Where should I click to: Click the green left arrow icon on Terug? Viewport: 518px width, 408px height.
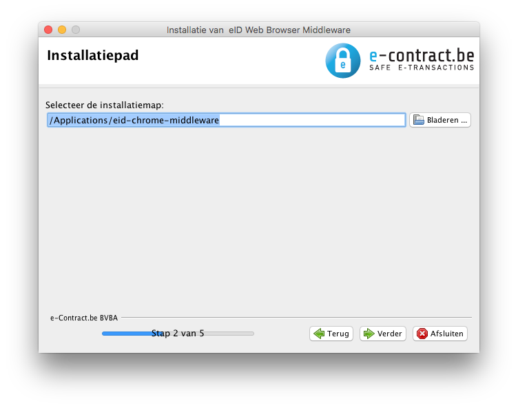pyautogui.click(x=319, y=334)
